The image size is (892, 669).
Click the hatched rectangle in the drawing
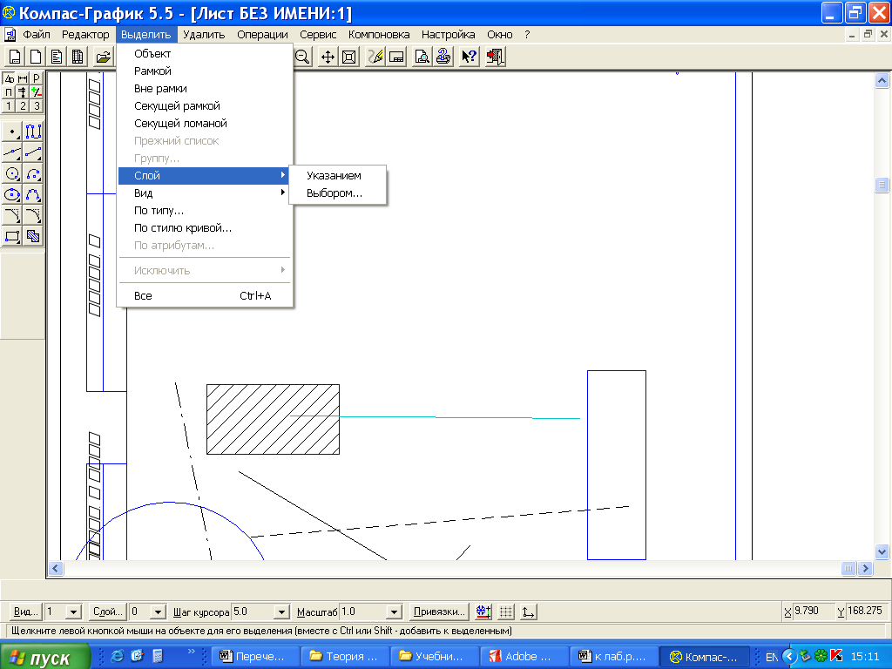click(273, 419)
